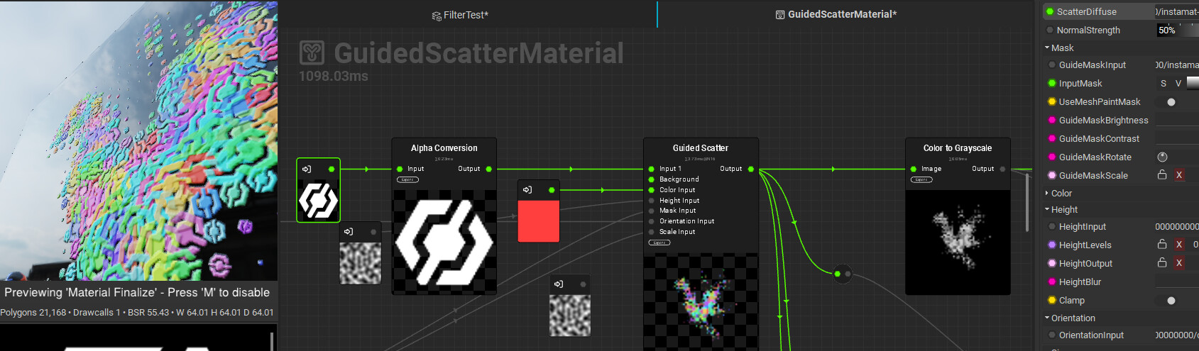Click the Expose button on Color to Grayscale
The image size is (1199, 351).
(x=921, y=180)
